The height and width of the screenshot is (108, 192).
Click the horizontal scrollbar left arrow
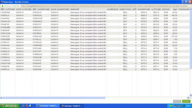(1, 98)
